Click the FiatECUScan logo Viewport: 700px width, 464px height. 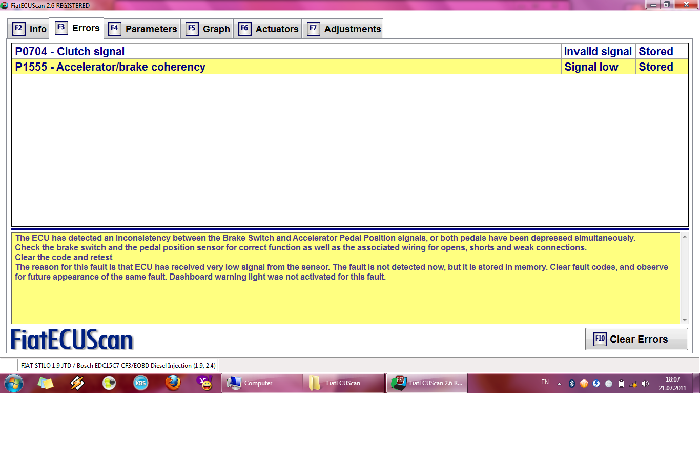pos(72,340)
